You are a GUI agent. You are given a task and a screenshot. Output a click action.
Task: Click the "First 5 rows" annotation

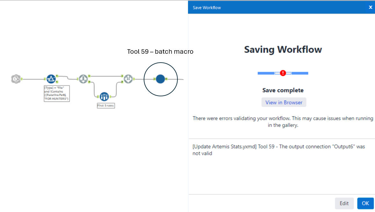[x=105, y=106]
